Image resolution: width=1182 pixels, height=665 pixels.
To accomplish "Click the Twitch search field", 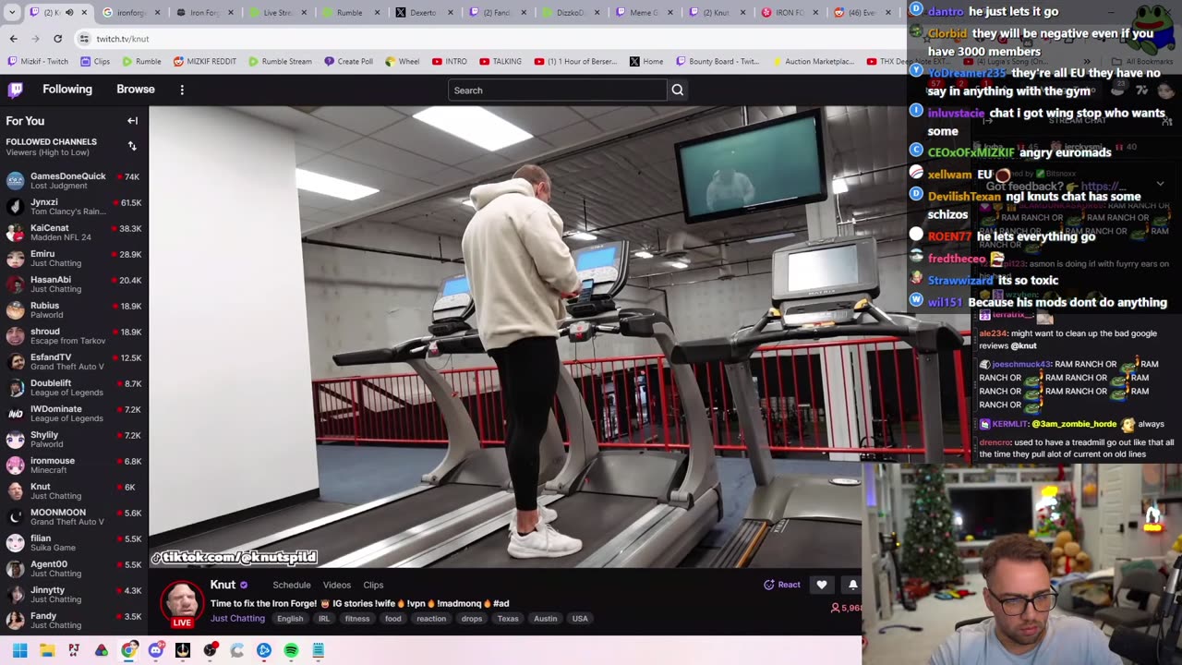I will tap(557, 90).
